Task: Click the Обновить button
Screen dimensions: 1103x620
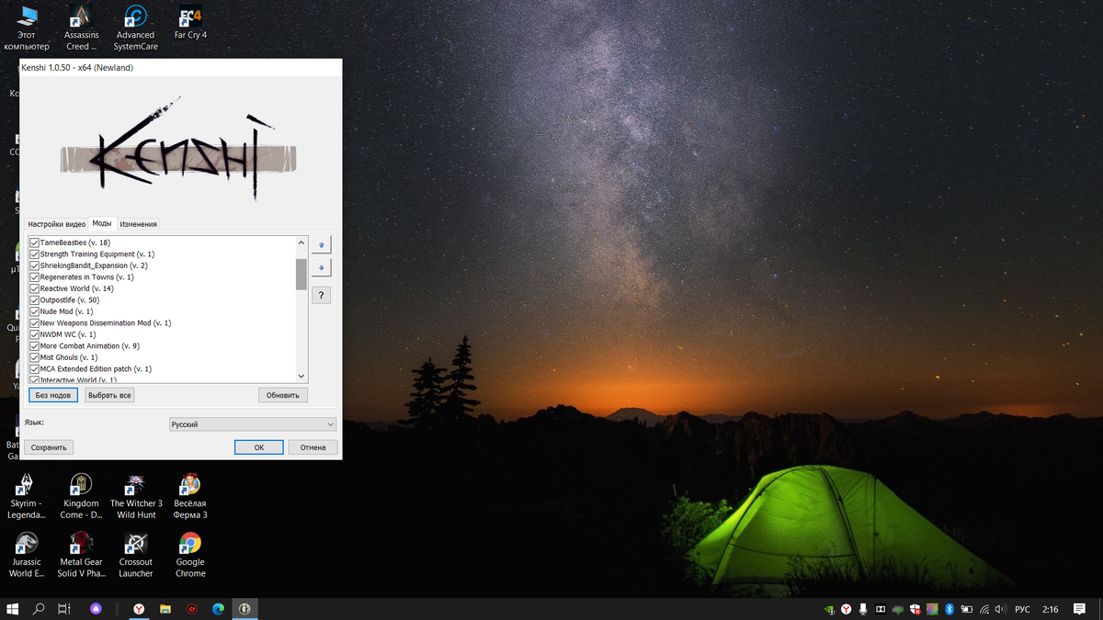Action: (283, 395)
